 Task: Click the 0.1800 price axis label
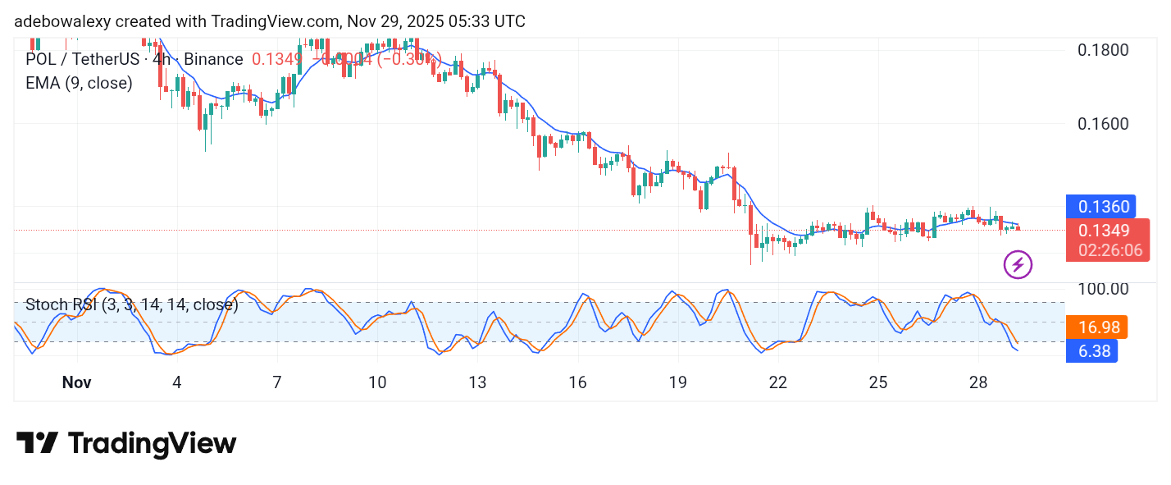[x=1103, y=49]
